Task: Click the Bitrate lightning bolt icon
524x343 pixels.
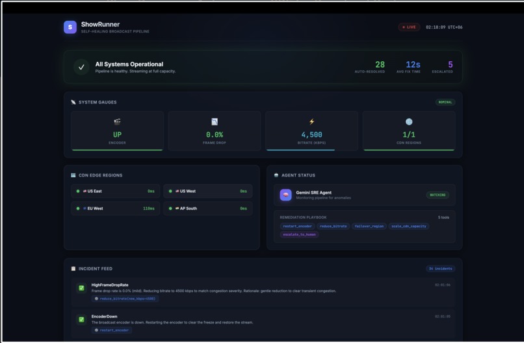Action: point(312,122)
